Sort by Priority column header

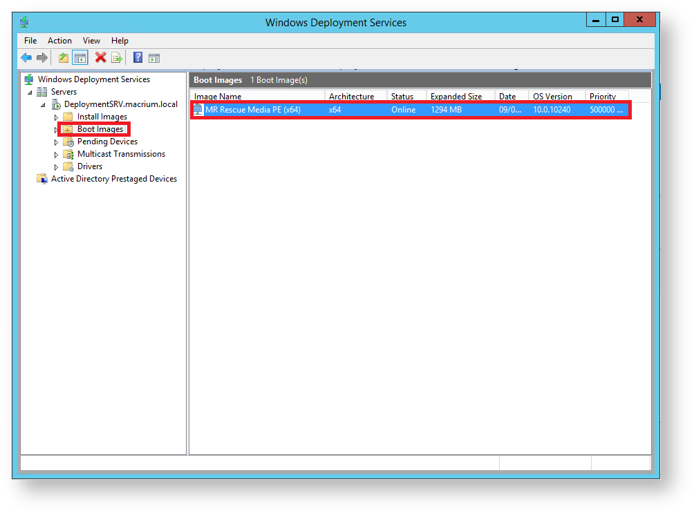[607, 96]
